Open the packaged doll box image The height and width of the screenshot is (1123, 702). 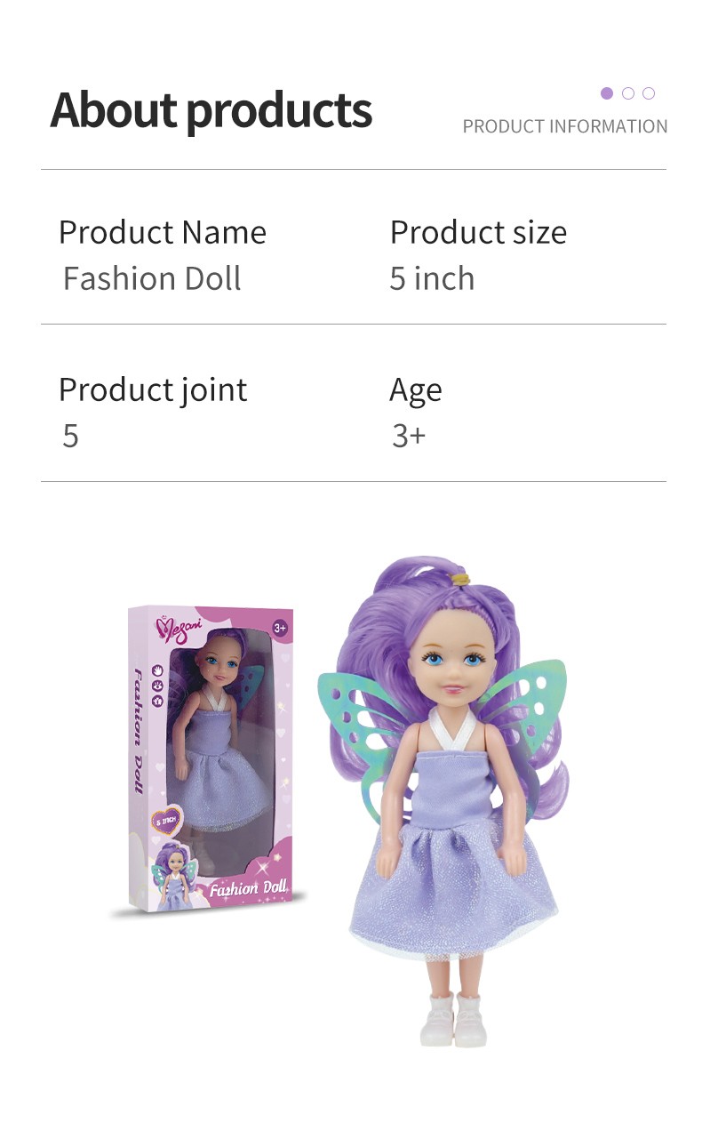pos(211,759)
